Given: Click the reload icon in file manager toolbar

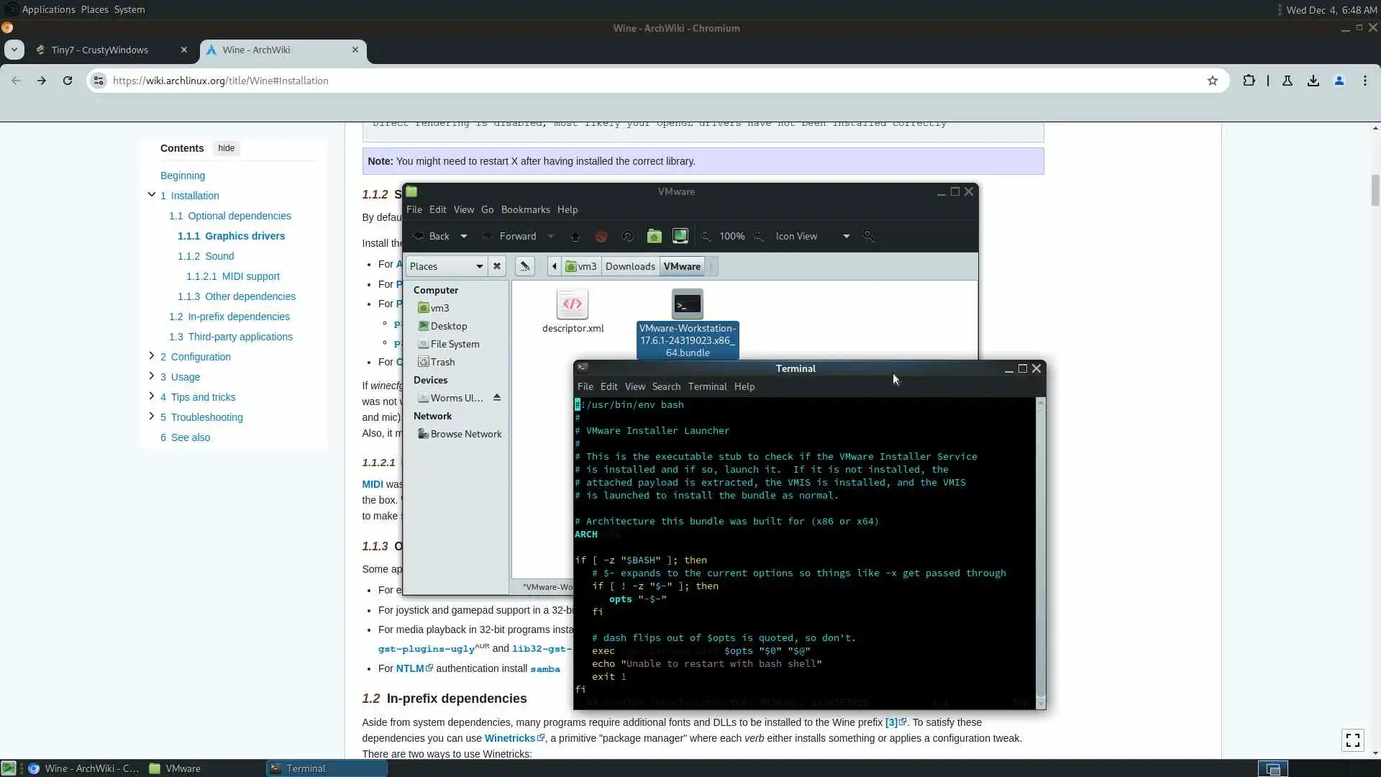Looking at the screenshot, I should pos(627,236).
